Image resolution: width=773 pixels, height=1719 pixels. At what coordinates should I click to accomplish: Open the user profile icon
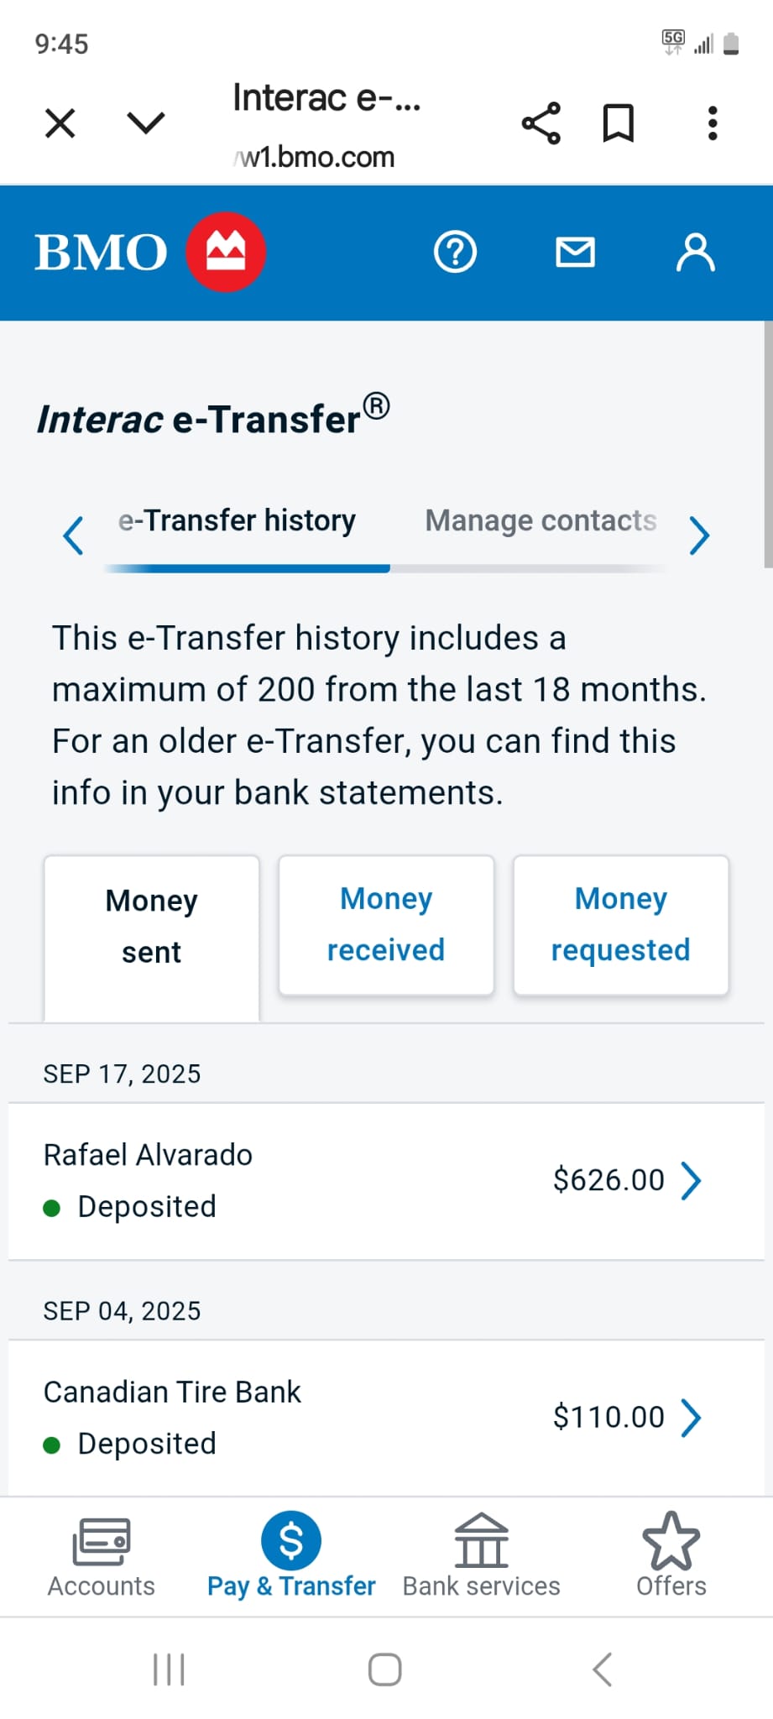pos(695,252)
